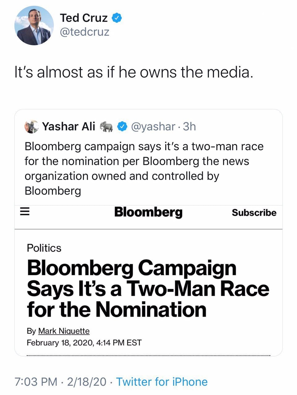Click the @tedcruz handle
This screenshot has height=395, width=297.
(84, 32)
